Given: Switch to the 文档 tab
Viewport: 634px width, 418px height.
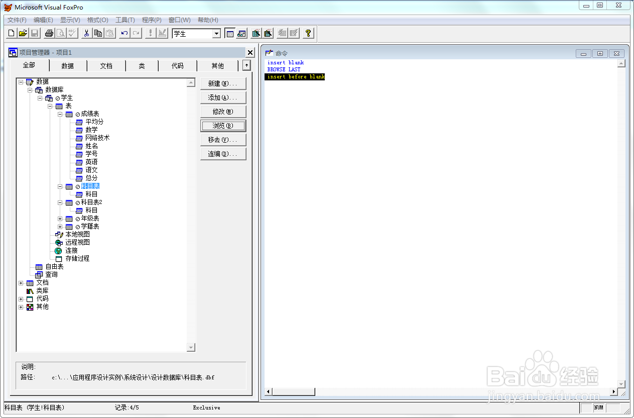Looking at the screenshot, I should coord(106,66).
